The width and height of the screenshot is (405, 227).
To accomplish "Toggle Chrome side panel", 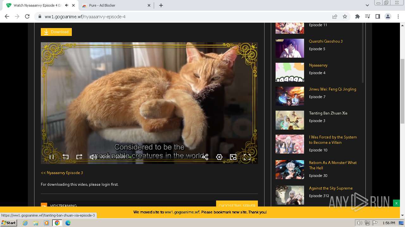I will (378, 17).
